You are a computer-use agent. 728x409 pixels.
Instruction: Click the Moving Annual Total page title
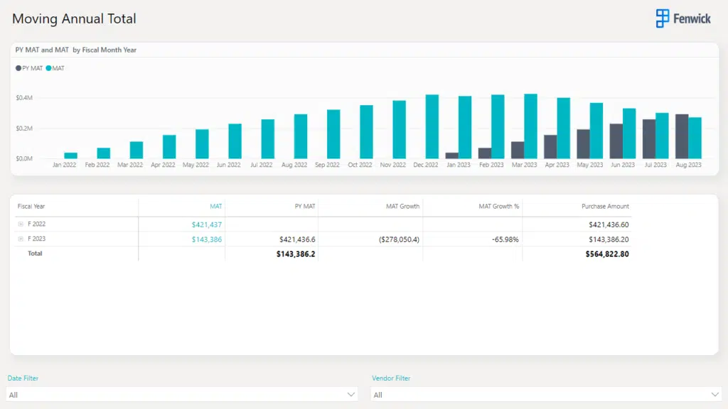[x=74, y=18]
